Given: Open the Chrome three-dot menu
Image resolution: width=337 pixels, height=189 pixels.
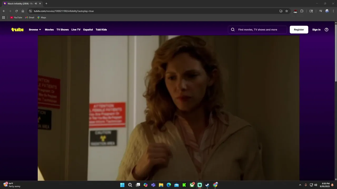Looking at the screenshot, I should (333, 11).
